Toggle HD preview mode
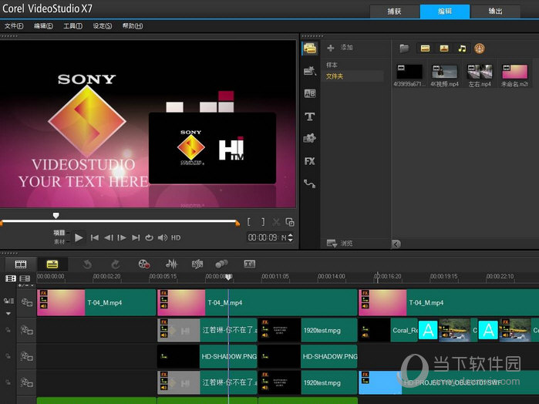The image size is (539, 404). pyautogui.click(x=176, y=237)
